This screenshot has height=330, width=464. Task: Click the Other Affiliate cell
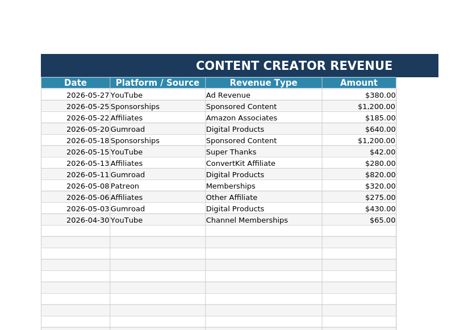tap(264, 198)
